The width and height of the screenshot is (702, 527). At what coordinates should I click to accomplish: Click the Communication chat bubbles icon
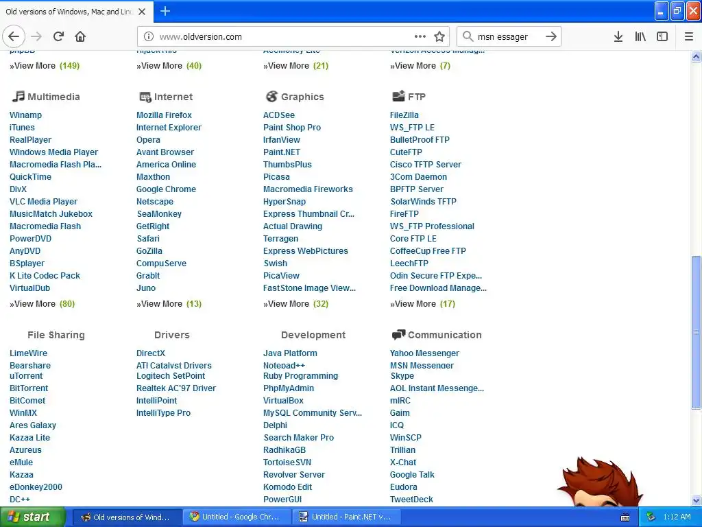pyautogui.click(x=398, y=335)
